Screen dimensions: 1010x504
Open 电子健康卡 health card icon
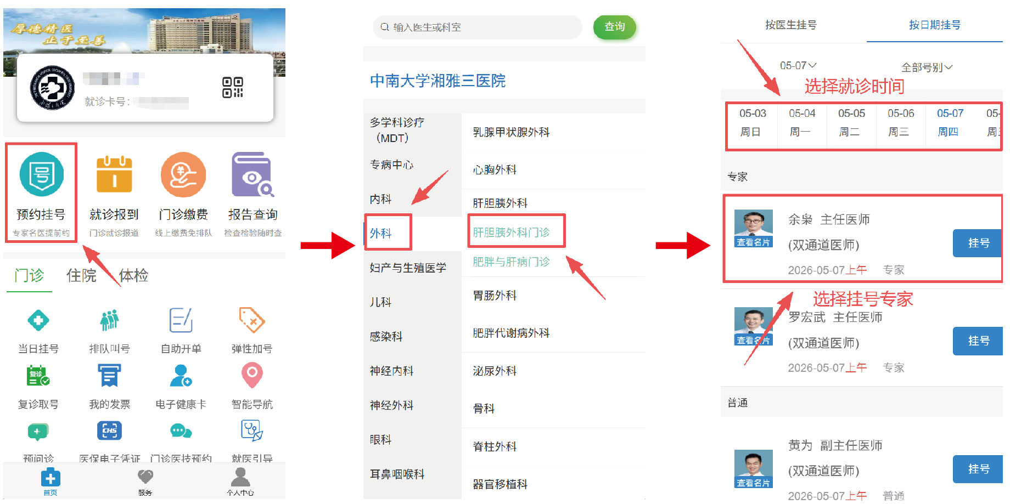click(x=181, y=376)
